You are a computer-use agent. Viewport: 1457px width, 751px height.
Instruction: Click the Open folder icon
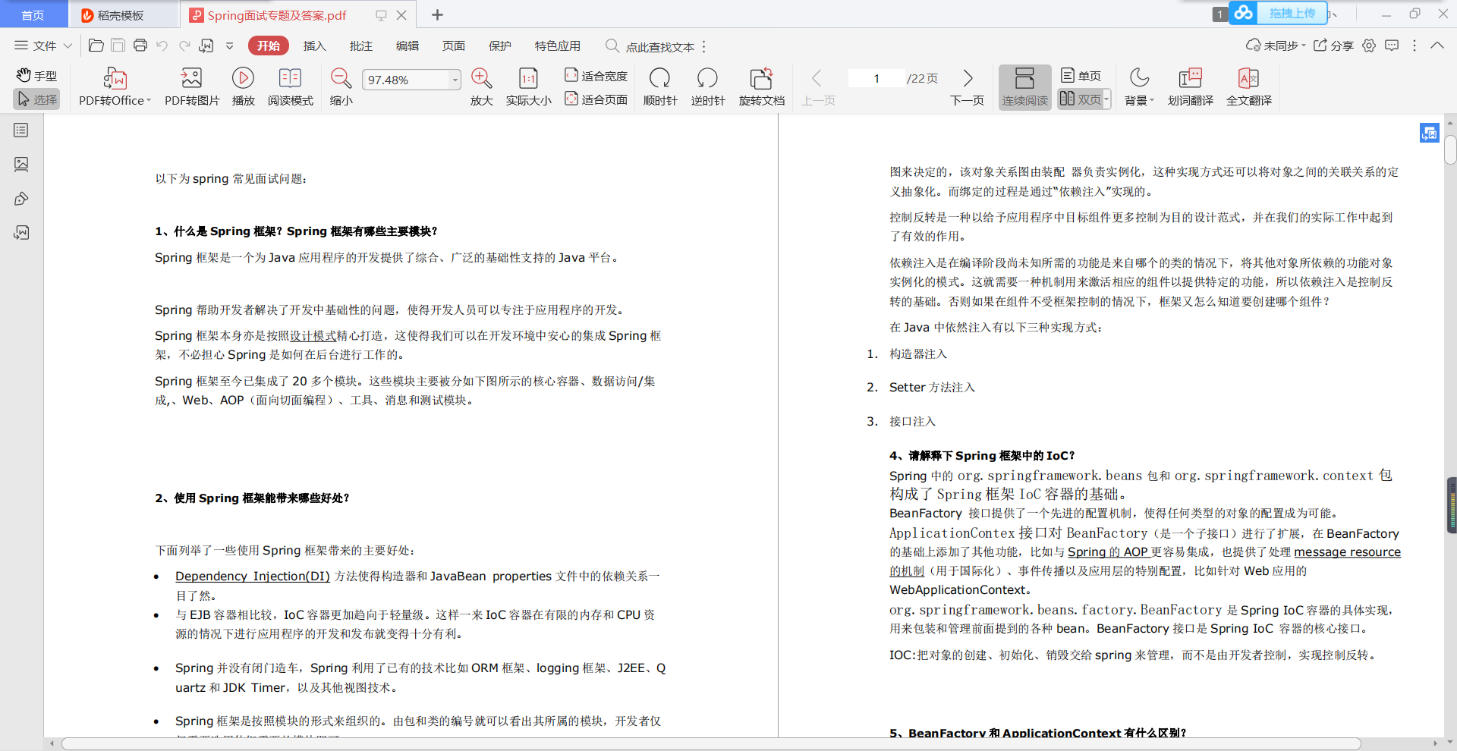[96, 46]
